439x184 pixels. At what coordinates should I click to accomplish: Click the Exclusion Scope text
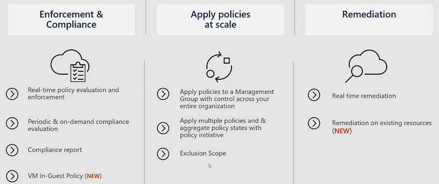(x=203, y=153)
